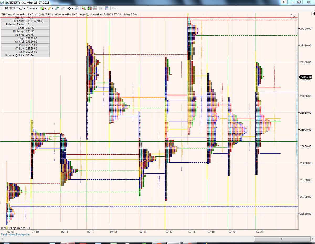Screen dimensions: 315x244
Task: Click the POC 26925.00 row
Action: click(x=25, y=45)
